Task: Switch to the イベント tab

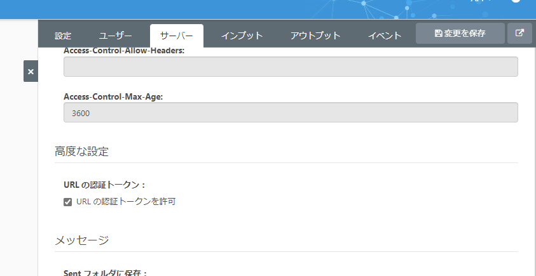Action: [385, 36]
